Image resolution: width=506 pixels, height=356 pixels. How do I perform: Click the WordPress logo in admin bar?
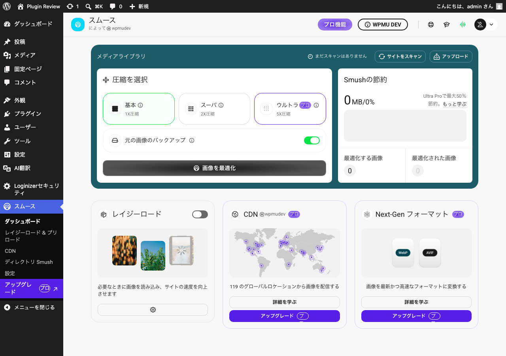click(7, 6)
